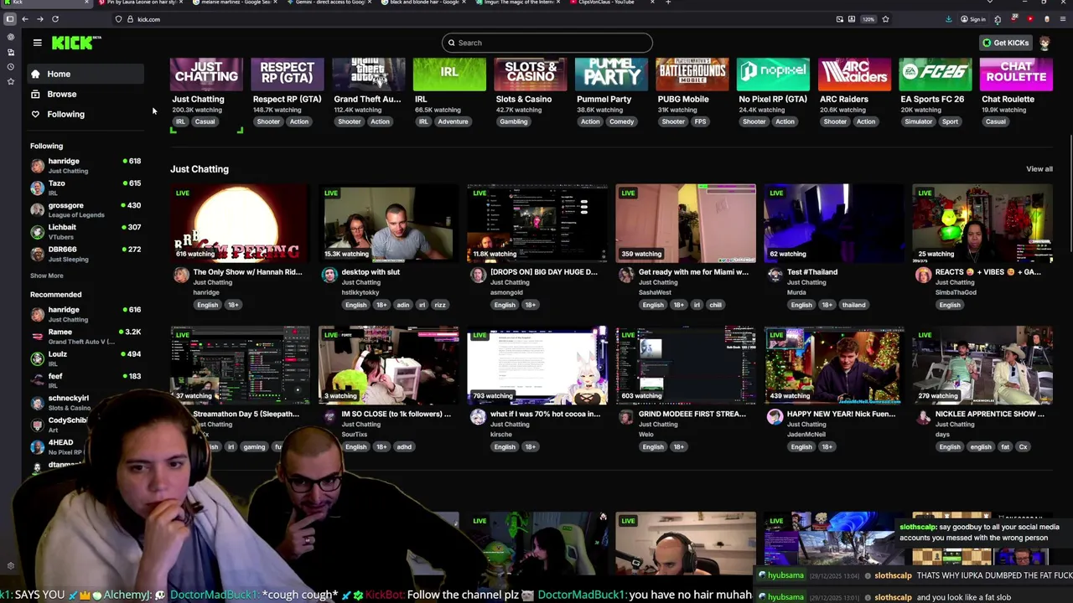The width and height of the screenshot is (1073, 603).
Task: Click JadenMcNeil avatar on stream card
Action: click(x=775, y=416)
